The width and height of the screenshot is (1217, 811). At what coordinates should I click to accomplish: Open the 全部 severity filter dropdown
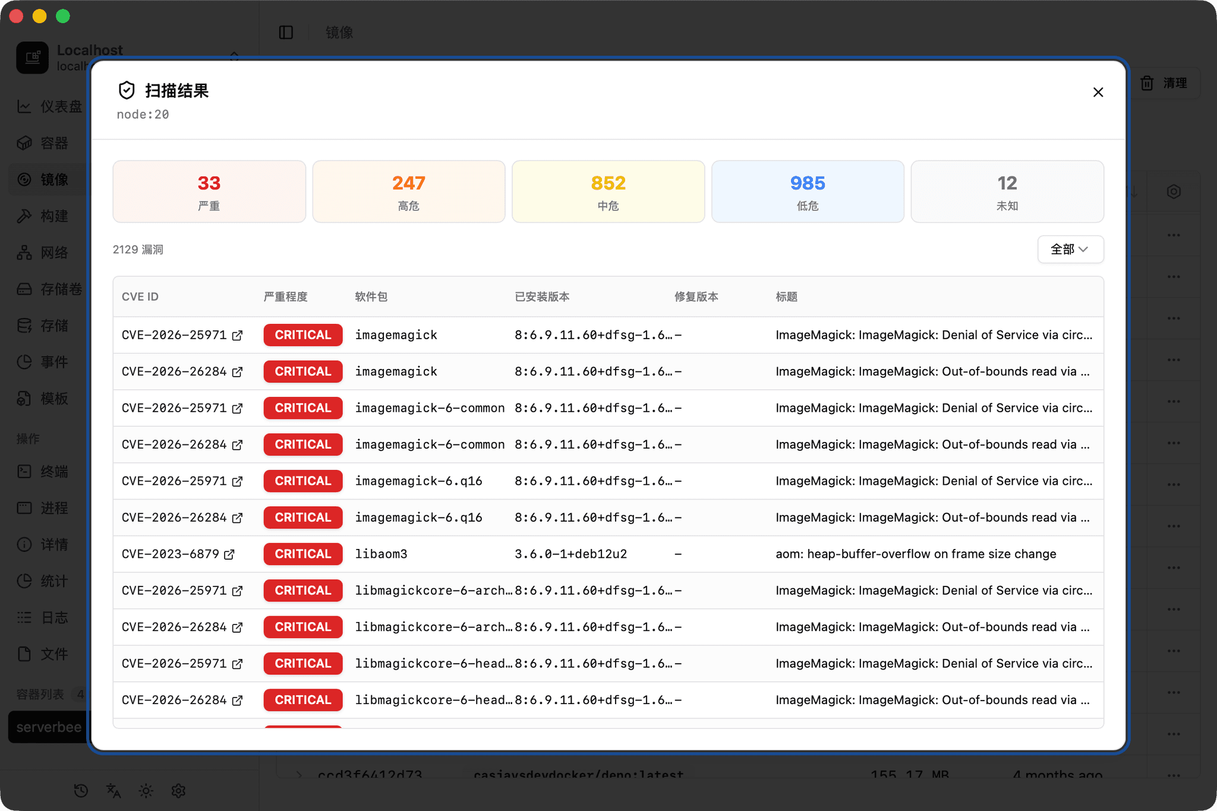(x=1070, y=250)
